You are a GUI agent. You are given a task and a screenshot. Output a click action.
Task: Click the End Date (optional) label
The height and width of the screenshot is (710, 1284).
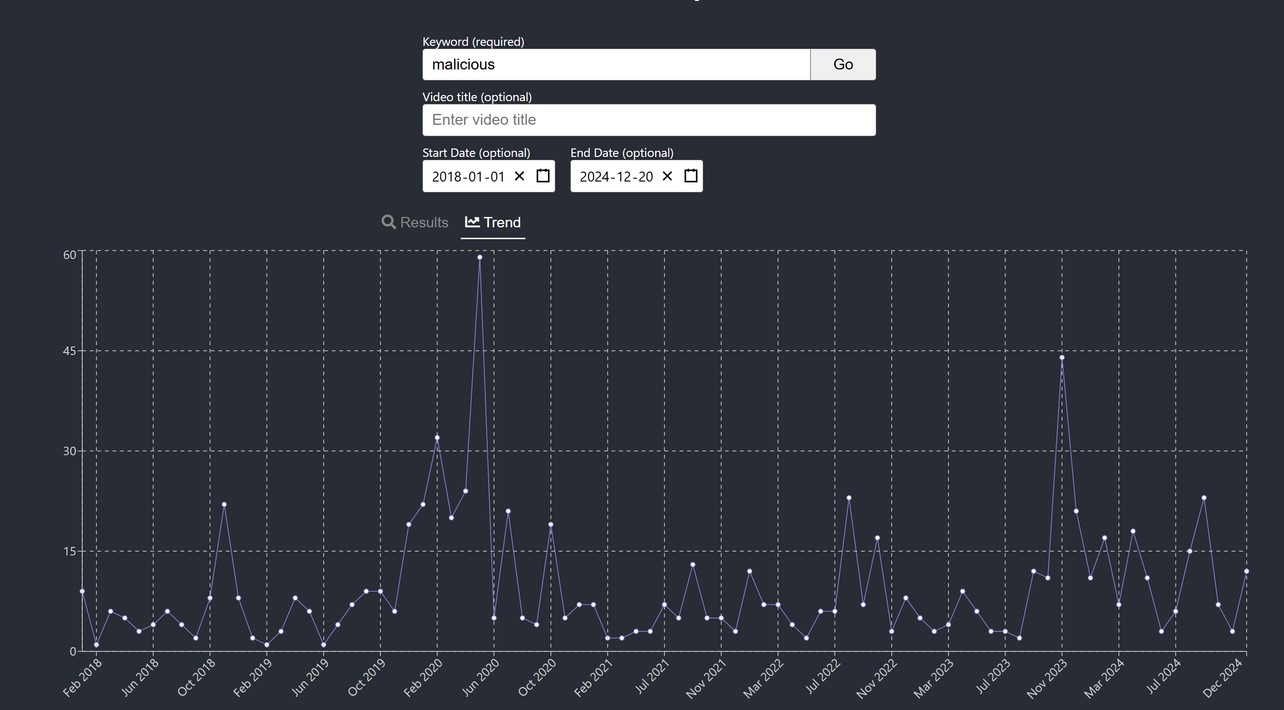point(621,153)
